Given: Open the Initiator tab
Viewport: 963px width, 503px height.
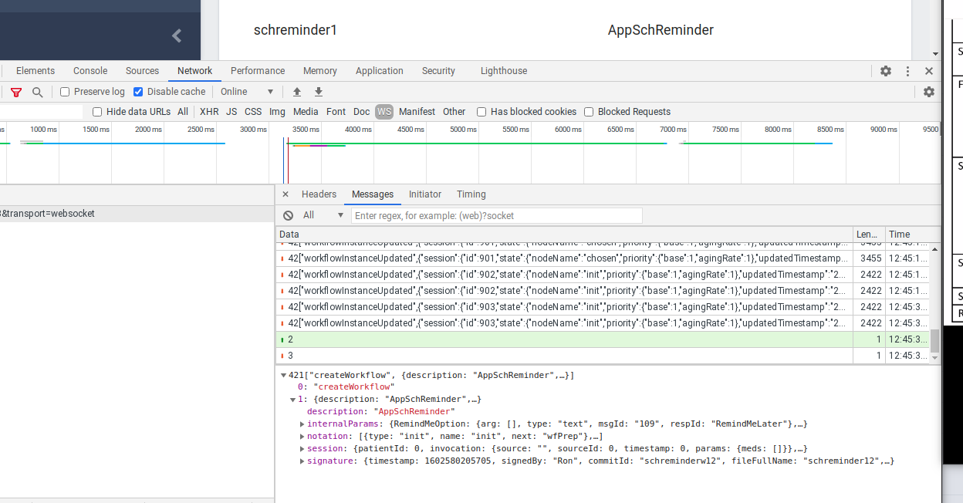Looking at the screenshot, I should point(425,194).
